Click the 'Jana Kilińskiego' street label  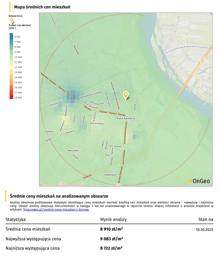point(97,123)
